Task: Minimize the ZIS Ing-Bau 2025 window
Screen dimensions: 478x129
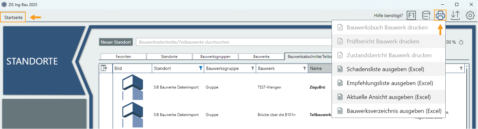Action: (x=442, y=4)
